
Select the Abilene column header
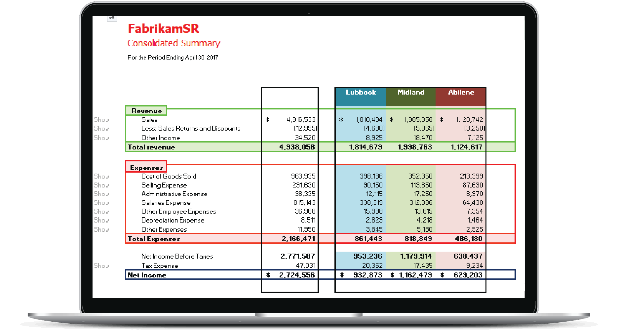[461, 97]
